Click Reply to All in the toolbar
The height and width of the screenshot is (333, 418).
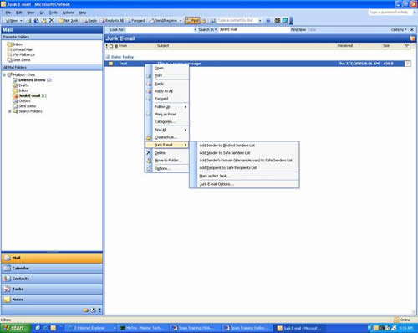[112, 21]
